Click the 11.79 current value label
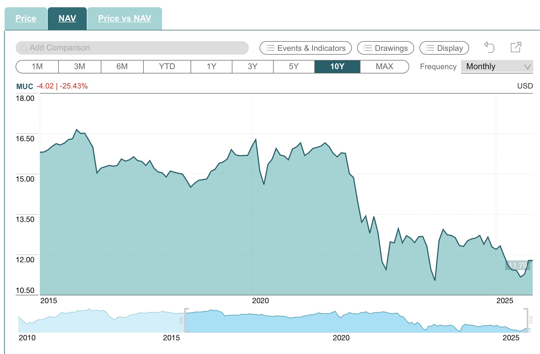540x354 pixels. coord(517,265)
